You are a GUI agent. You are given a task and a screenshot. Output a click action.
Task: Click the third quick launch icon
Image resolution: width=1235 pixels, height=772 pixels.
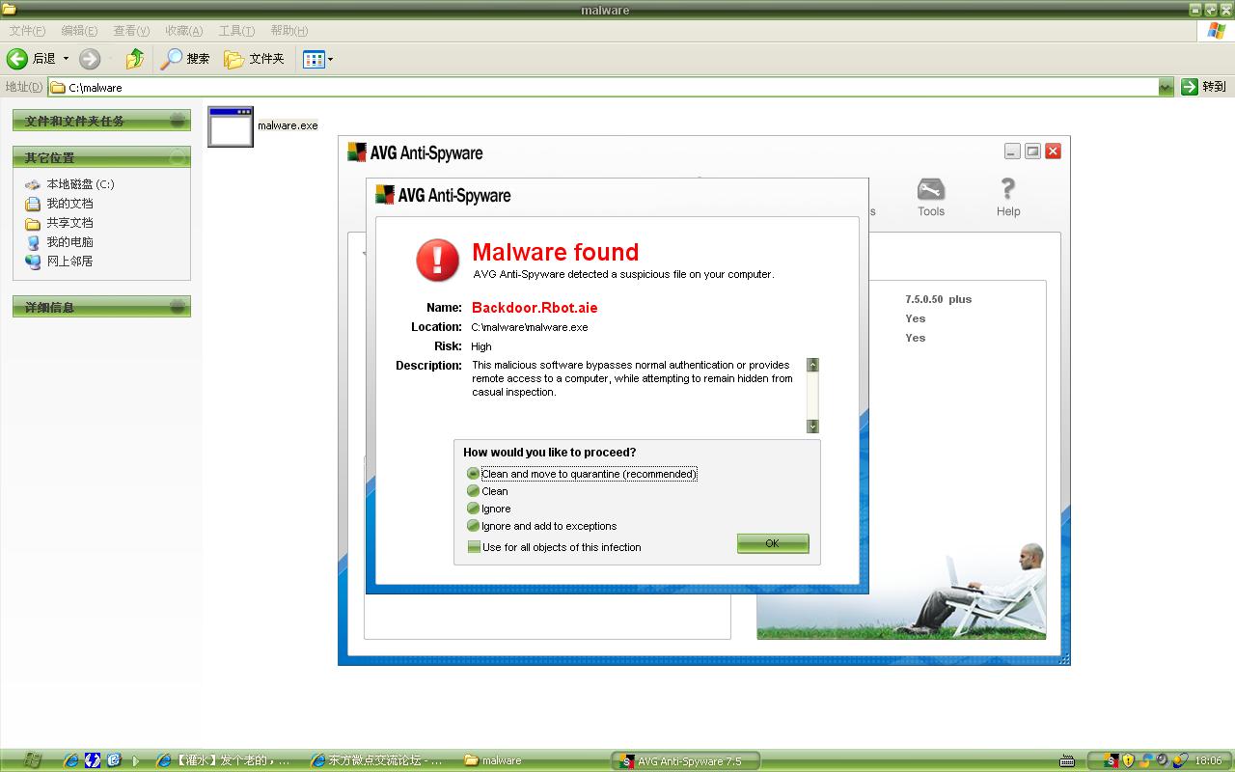(114, 760)
